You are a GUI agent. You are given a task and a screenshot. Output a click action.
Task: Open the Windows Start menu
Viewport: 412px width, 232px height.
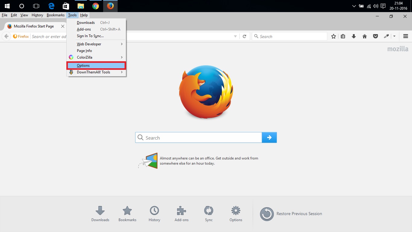(7, 6)
